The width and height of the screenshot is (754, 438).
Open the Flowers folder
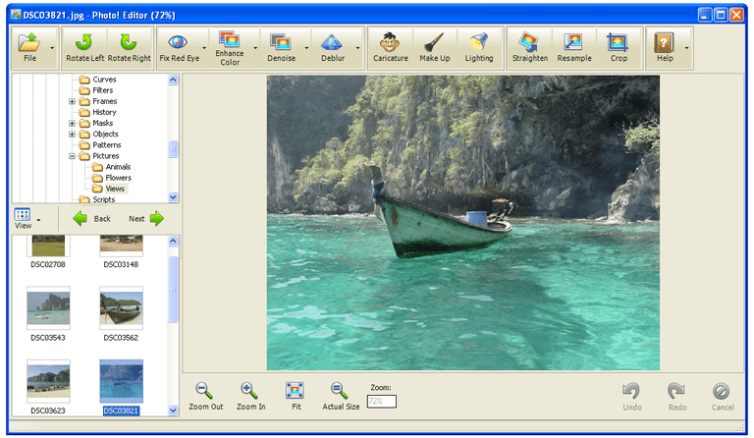[x=112, y=178]
